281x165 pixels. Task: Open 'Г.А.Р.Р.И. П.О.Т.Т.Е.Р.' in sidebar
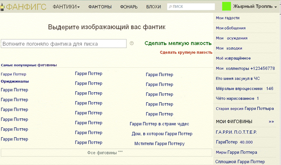pos(236,132)
